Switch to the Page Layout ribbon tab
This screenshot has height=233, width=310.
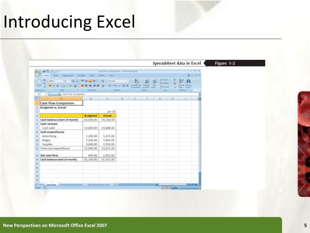point(68,76)
